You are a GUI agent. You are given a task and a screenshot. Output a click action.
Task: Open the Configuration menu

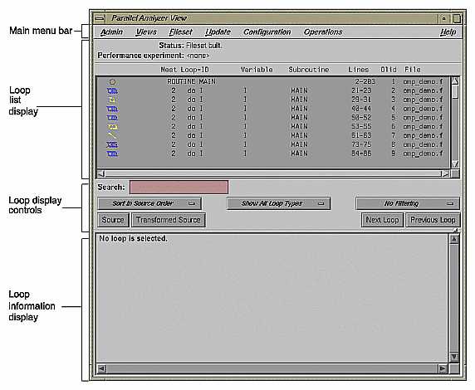[x=267, y=32]
